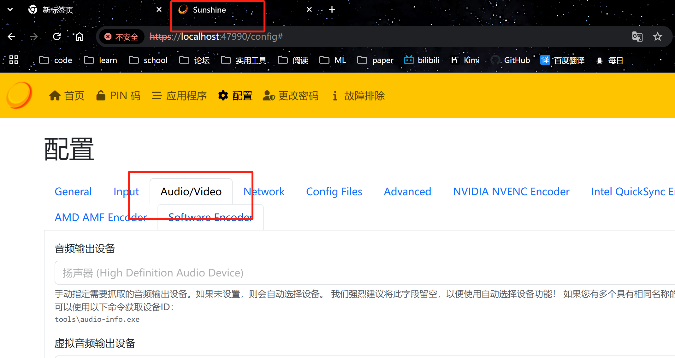Bookmark this page with the star icon
Screen dimensions: 675x358
pos(658,37)
